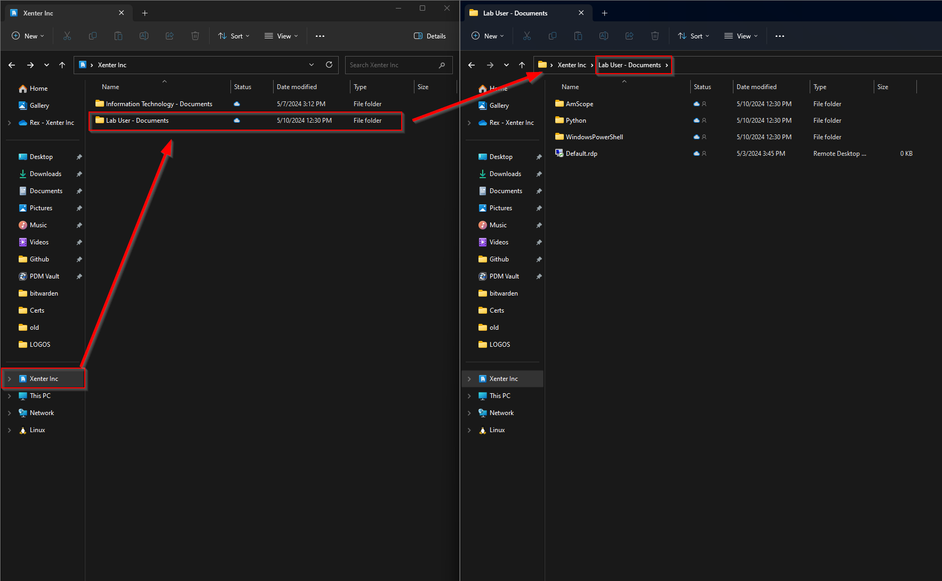Click Refresh icon beside left address bar
This screenshot has height=581, width=942.
click(329, 65)
